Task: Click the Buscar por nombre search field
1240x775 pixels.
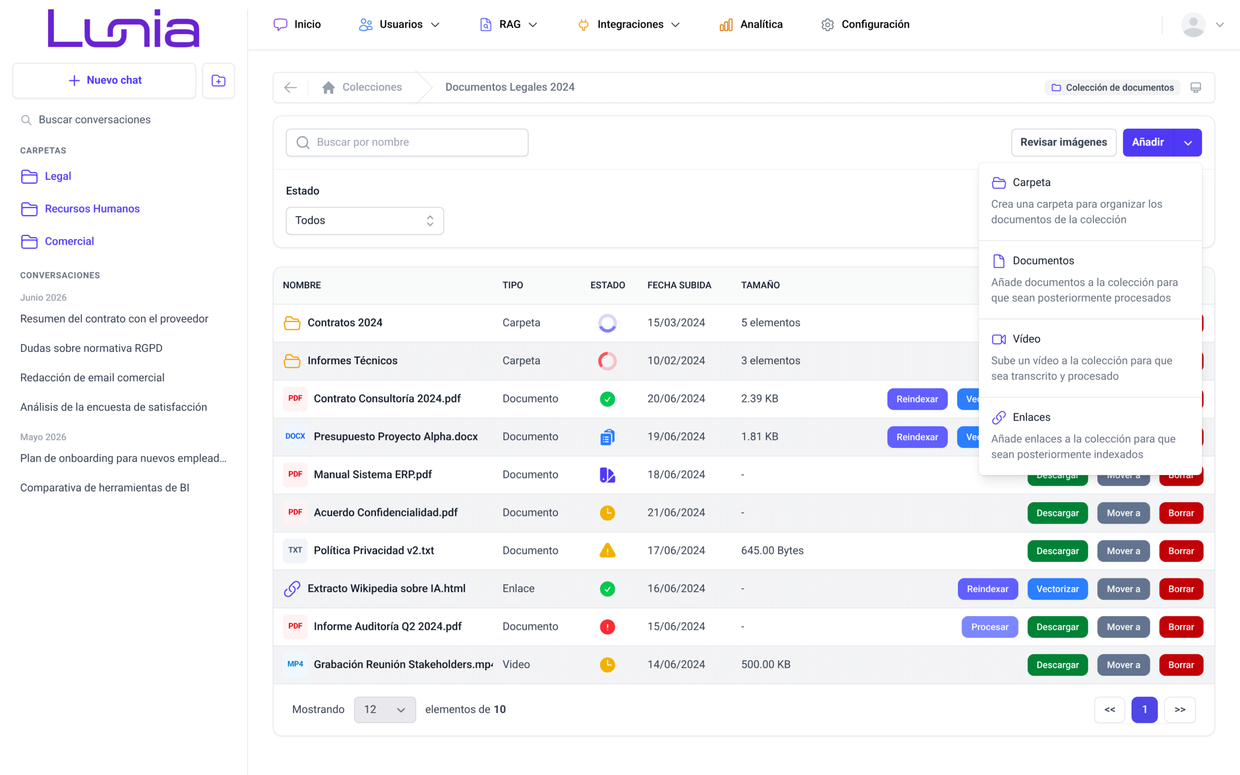Action: pyautogui.click(x=407, y=142)
